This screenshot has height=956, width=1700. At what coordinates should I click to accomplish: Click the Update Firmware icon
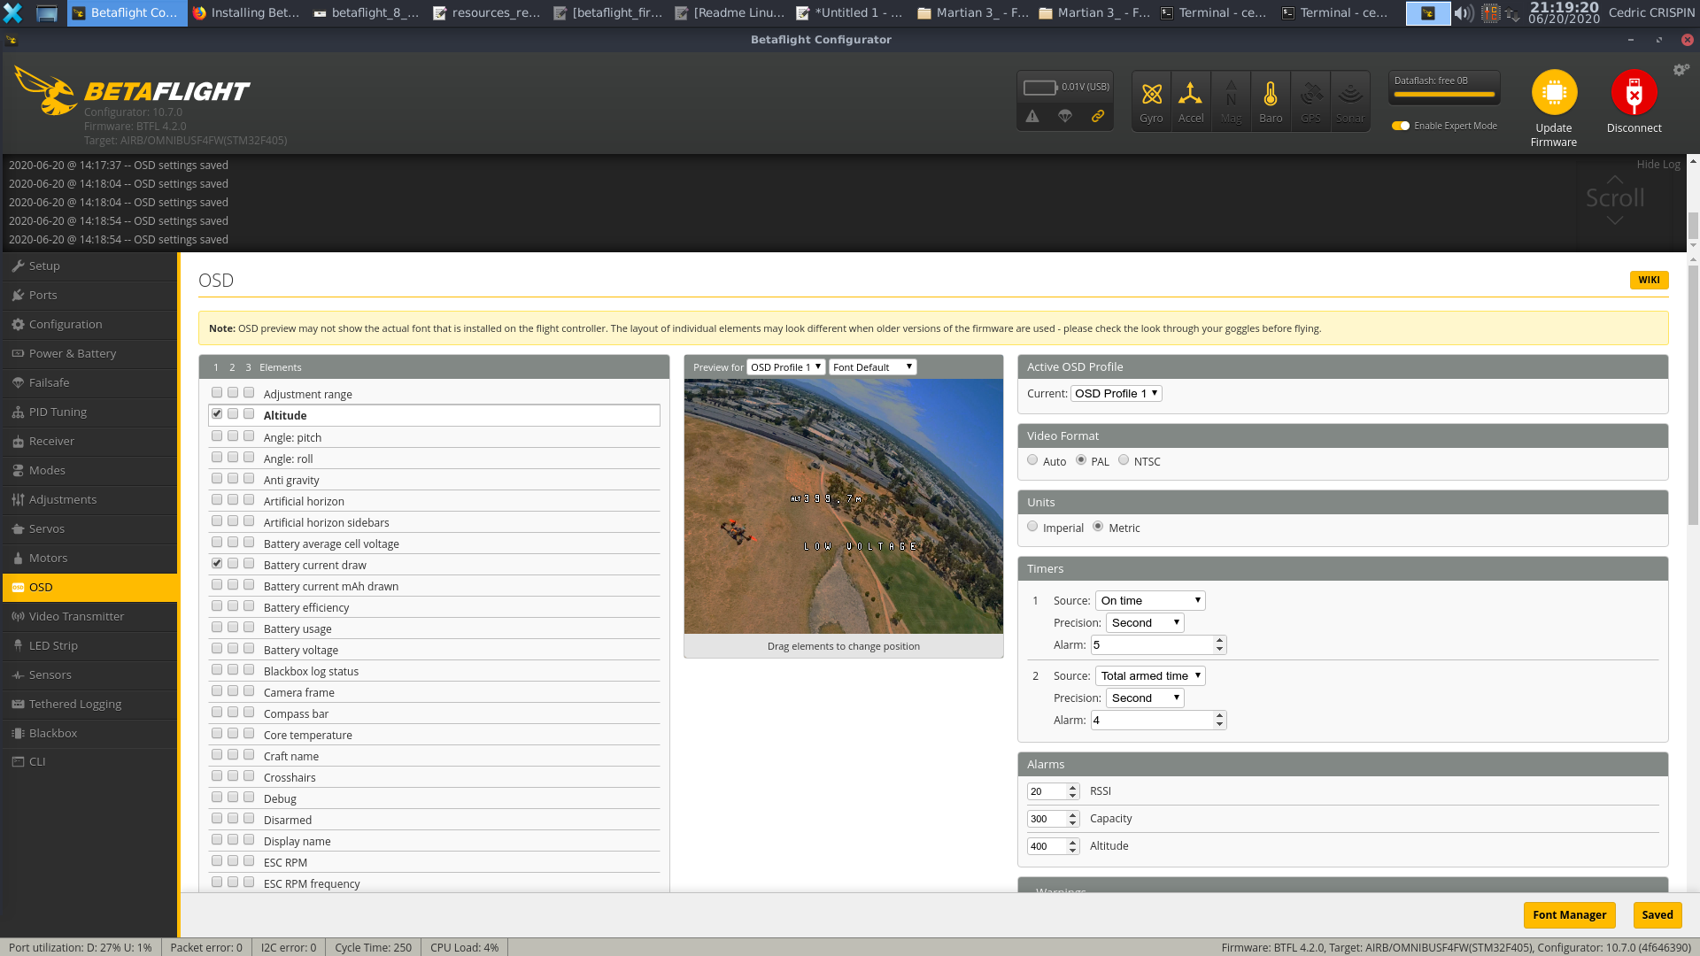[1554, 91]
